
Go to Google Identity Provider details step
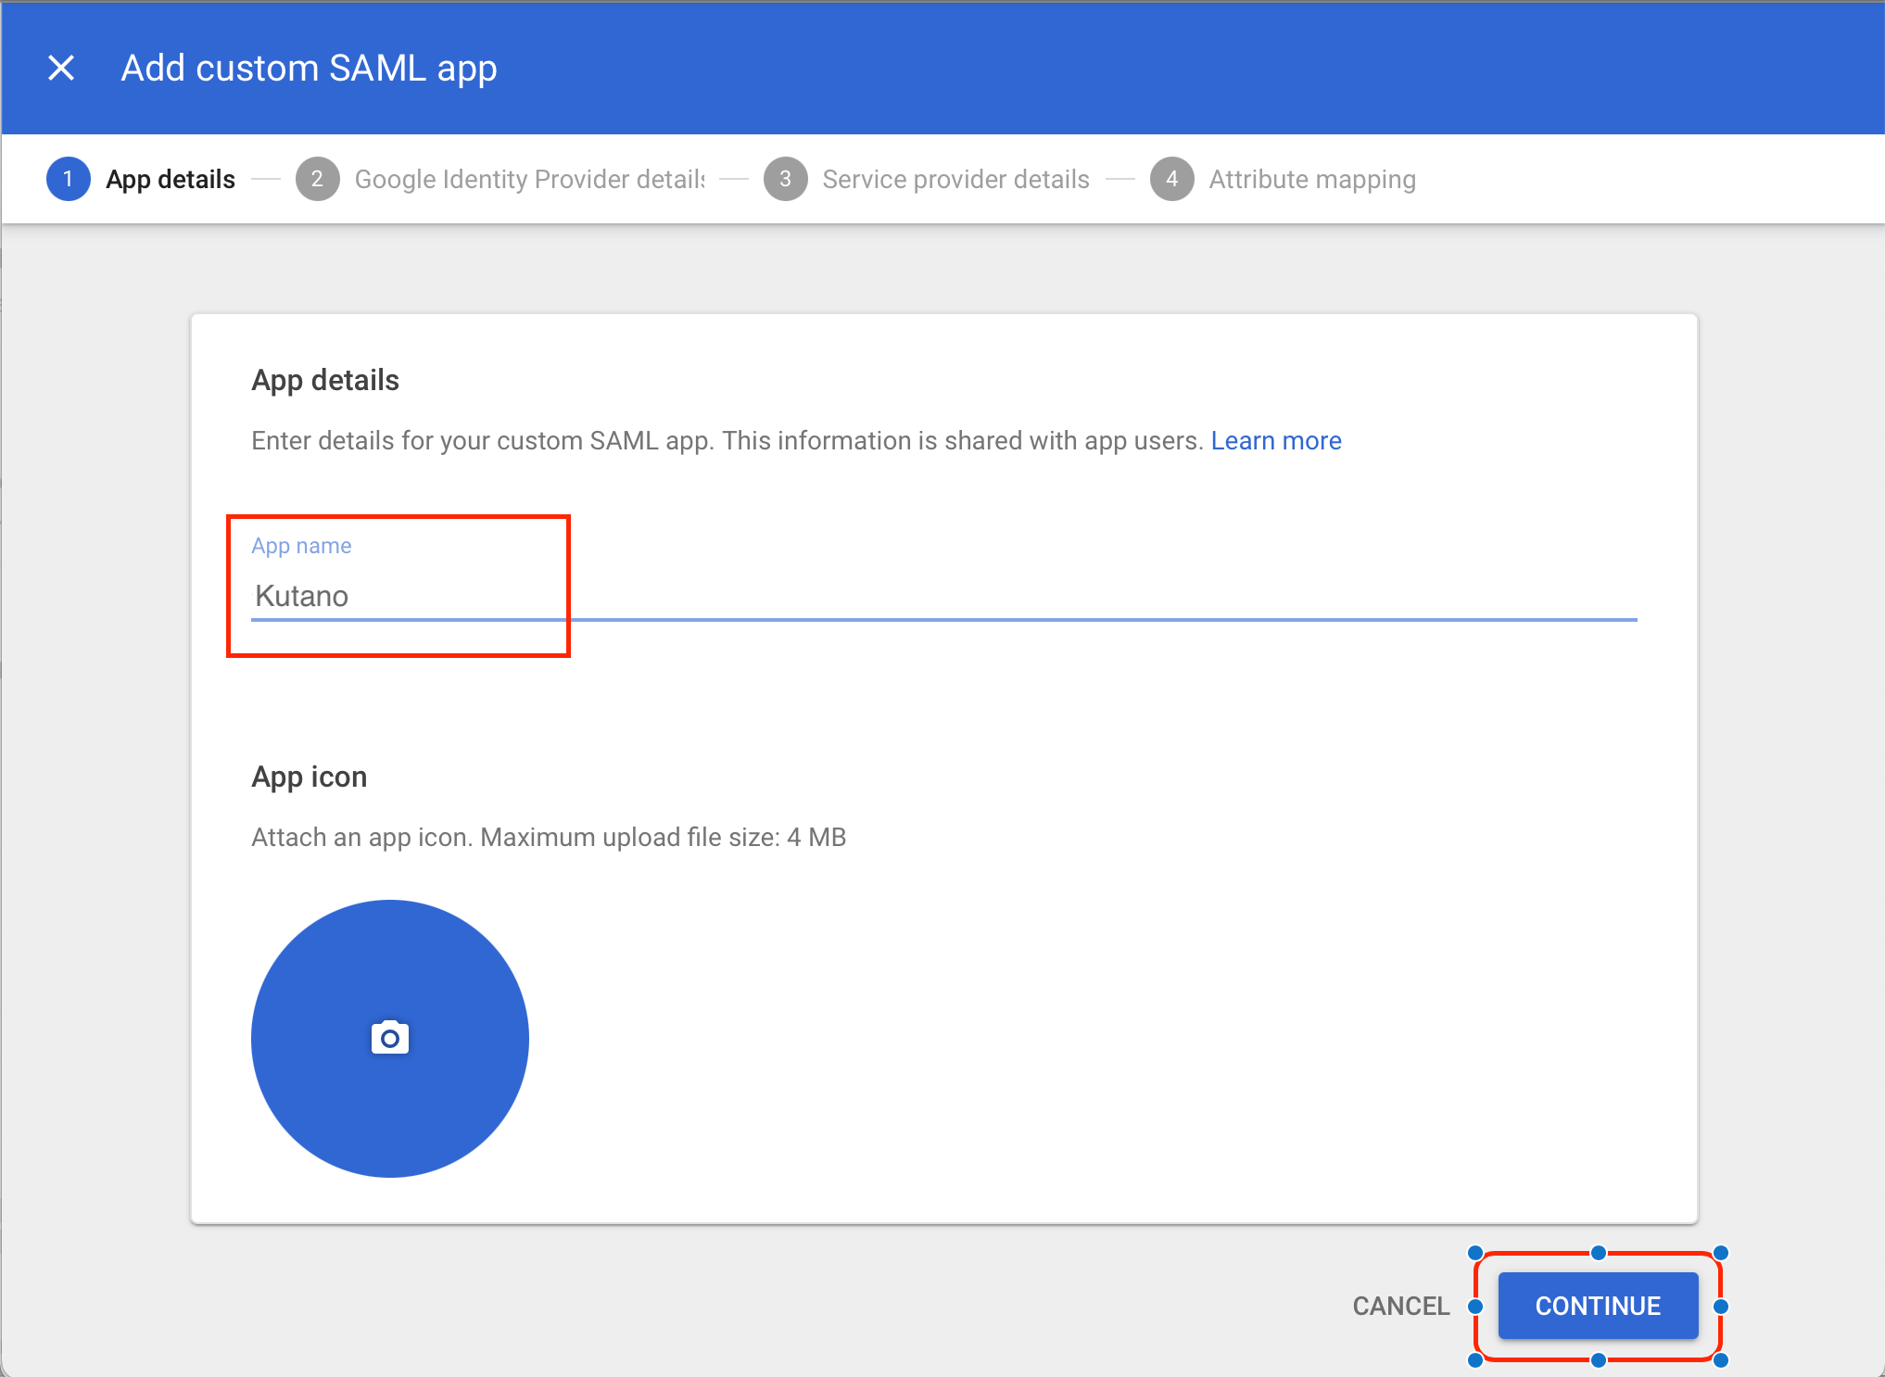(501, 179)
